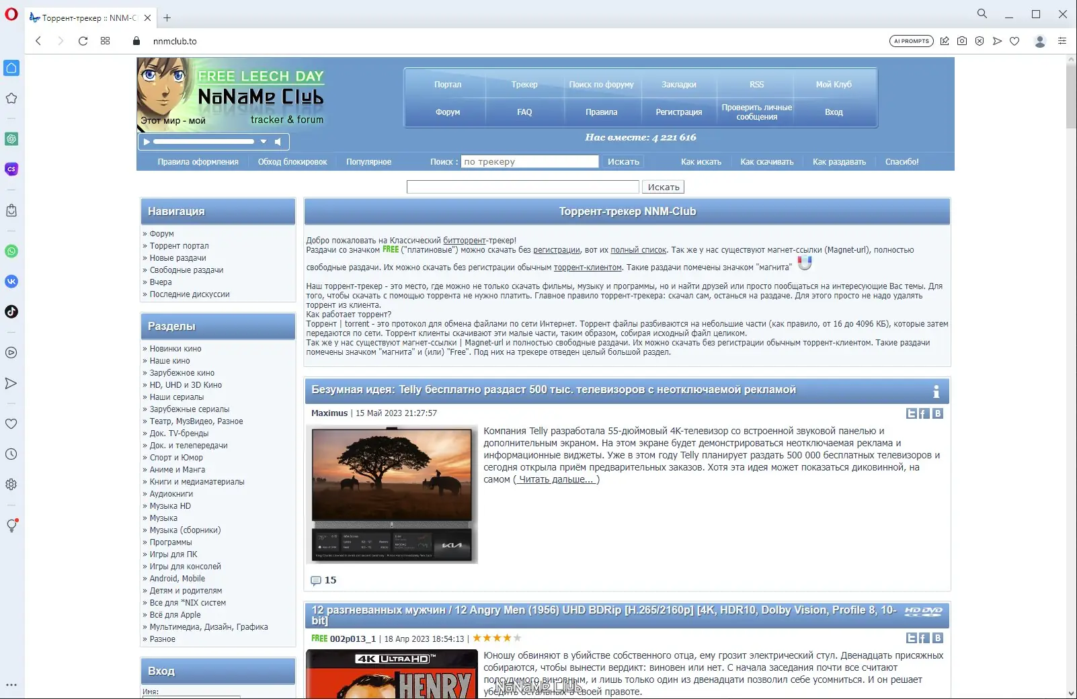The width and height of the screenshot is (1077, 699).
Task: Open the FAQ menu item
Action: pyautogui.click(x=524, y=112)
